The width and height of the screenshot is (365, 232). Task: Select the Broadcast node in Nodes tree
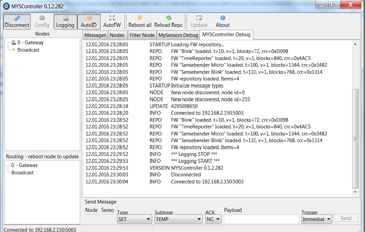[x=28, y=50]
